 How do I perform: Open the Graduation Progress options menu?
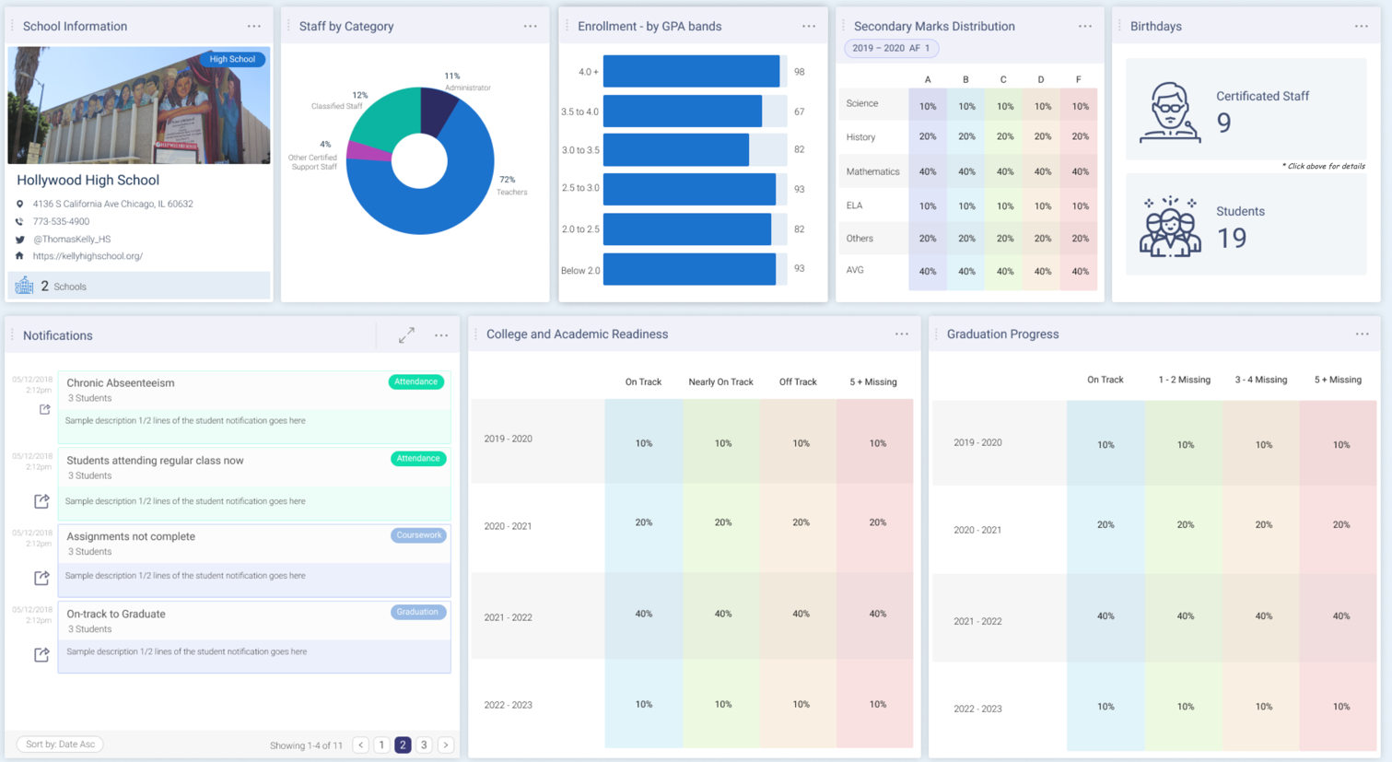click(1361, 334)
